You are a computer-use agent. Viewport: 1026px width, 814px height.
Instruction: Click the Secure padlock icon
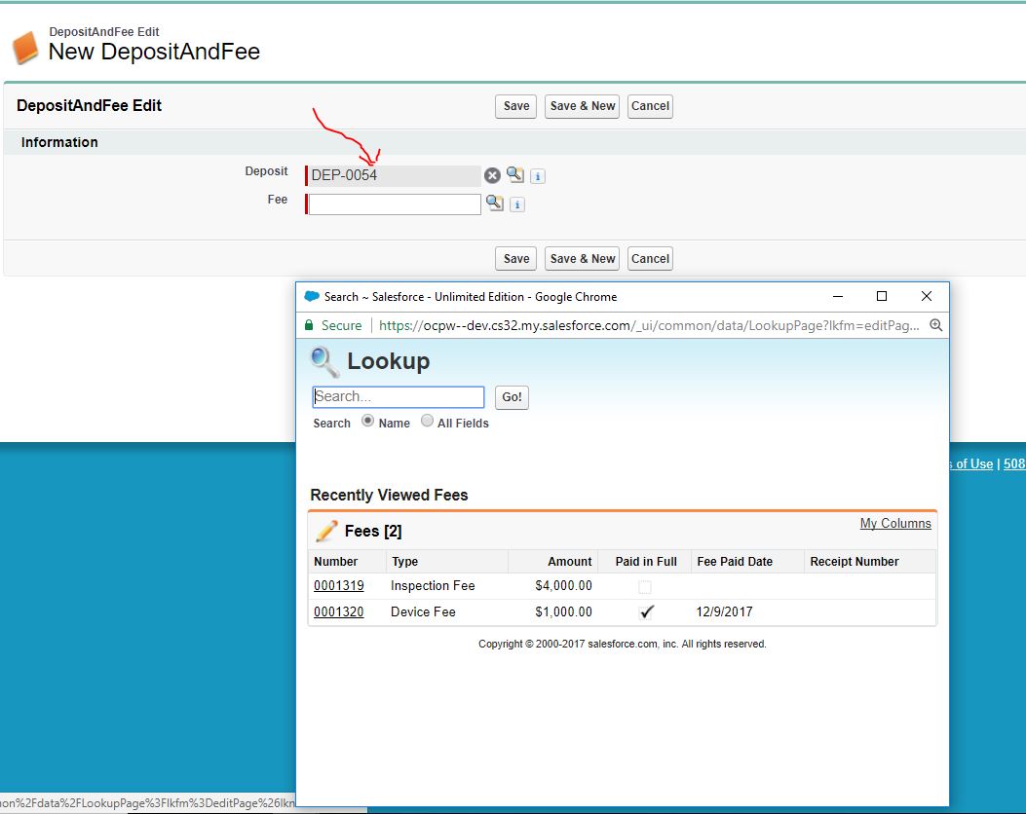[310, 325]
